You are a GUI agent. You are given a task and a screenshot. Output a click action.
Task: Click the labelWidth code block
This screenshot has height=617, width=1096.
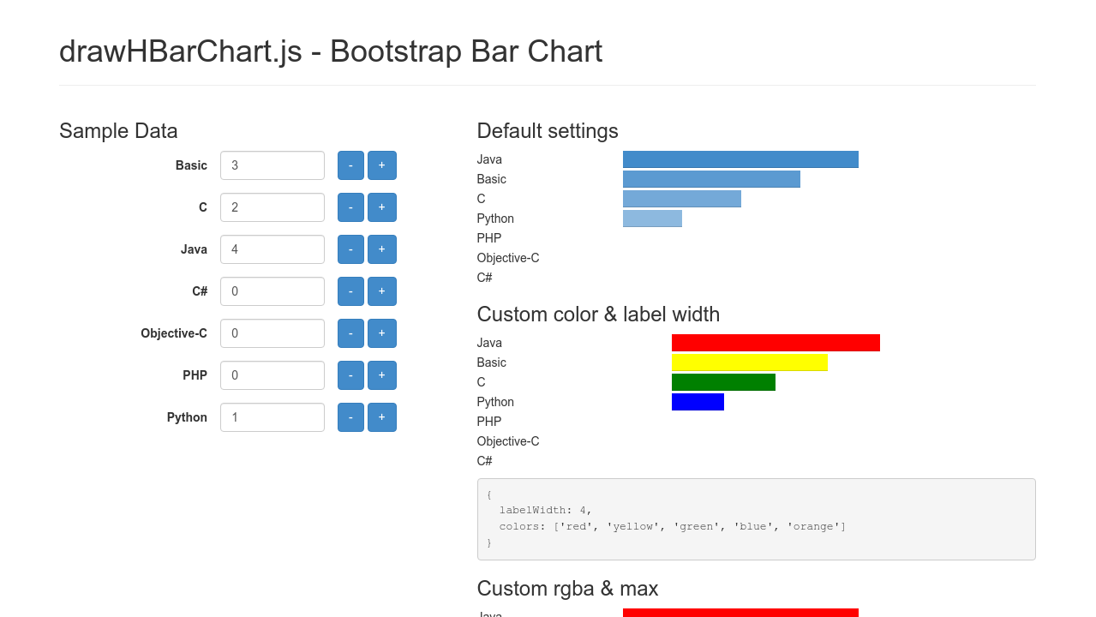coord(756,519)
